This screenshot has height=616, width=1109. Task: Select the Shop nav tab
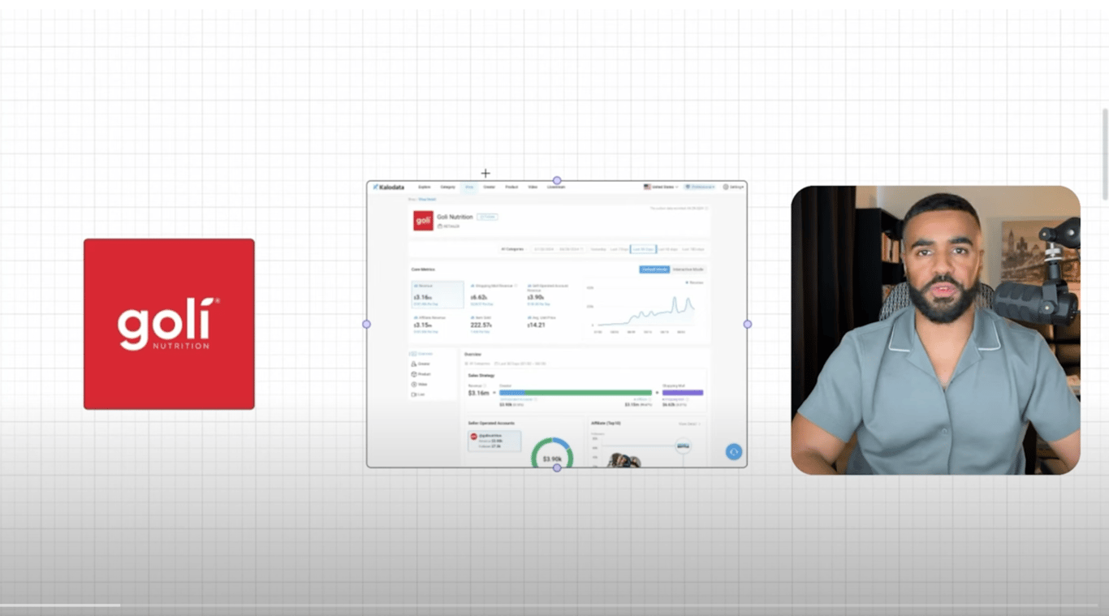[469, 187]
